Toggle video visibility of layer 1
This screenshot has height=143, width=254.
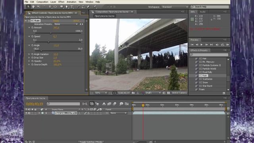coord(27,113)
